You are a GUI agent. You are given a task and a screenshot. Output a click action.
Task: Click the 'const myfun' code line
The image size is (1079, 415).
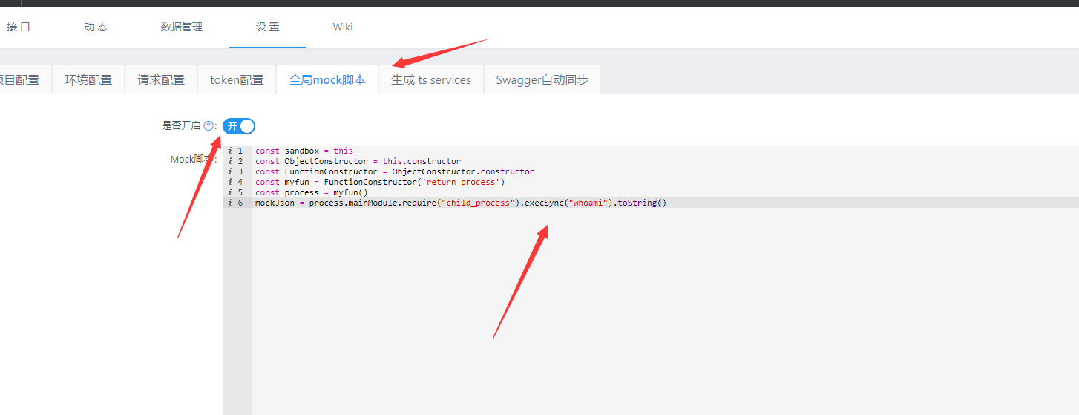tap(380, 182)
